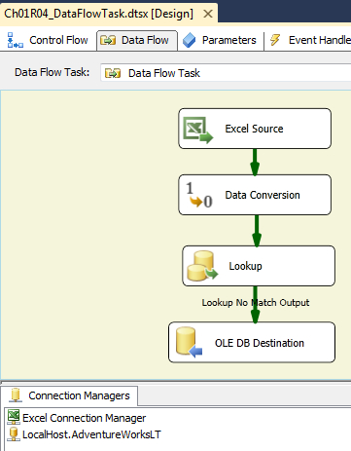Image resolution: width=351 pixels, height=451 pixels.
Task: Close the Ch01R04_DataFlowTask.dtsx design tab
Action: coord(208,14)
